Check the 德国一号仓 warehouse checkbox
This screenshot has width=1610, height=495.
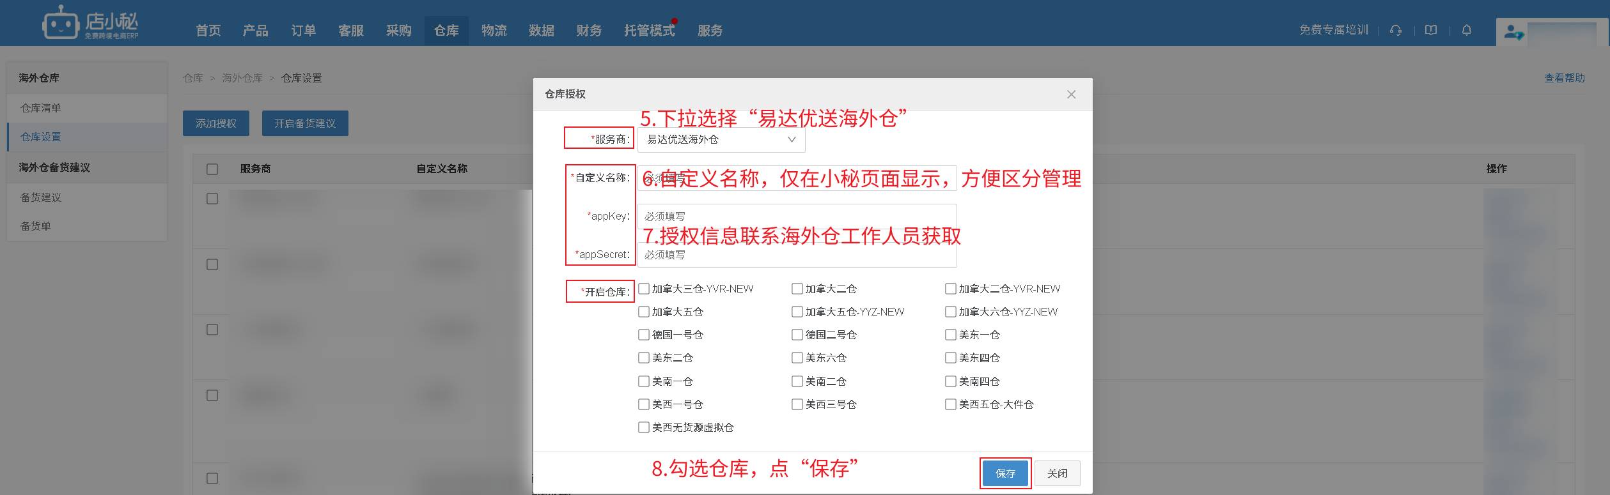pos(644,335)
